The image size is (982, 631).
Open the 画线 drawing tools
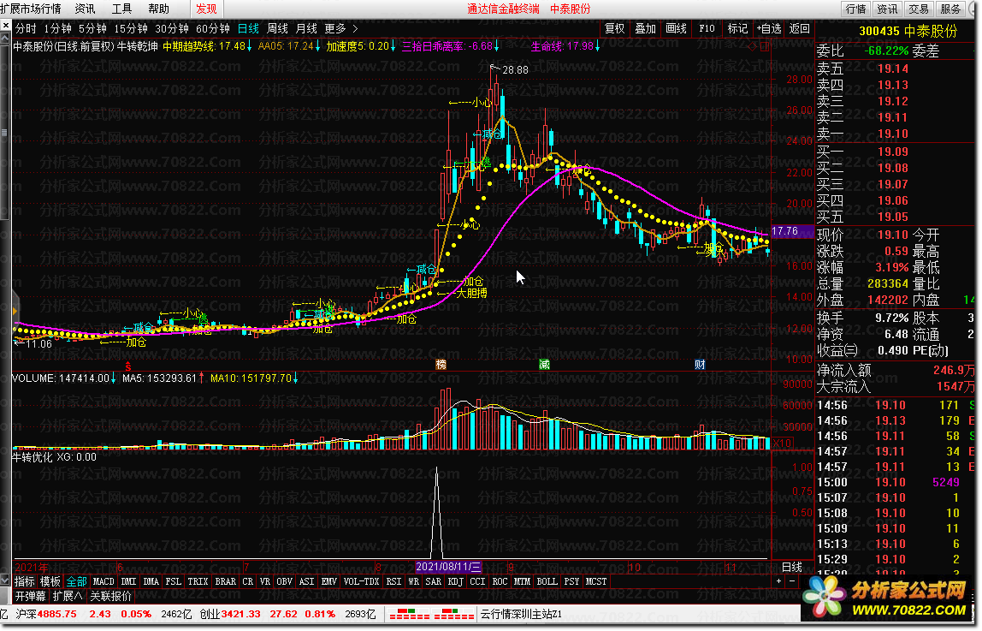(x=676, y=28)
